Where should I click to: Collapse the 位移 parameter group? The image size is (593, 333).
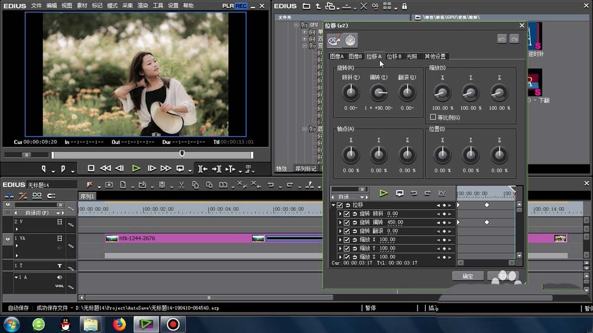(333, 205)
